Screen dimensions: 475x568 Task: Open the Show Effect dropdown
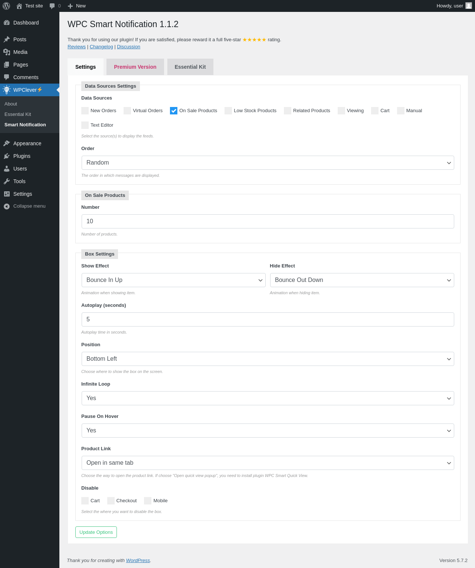point(174,280)
